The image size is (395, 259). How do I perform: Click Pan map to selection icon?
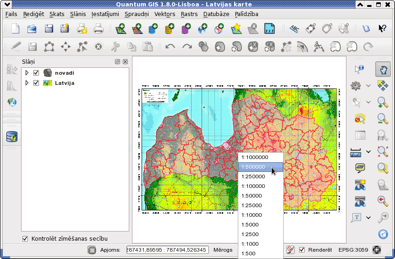[383, 85]
